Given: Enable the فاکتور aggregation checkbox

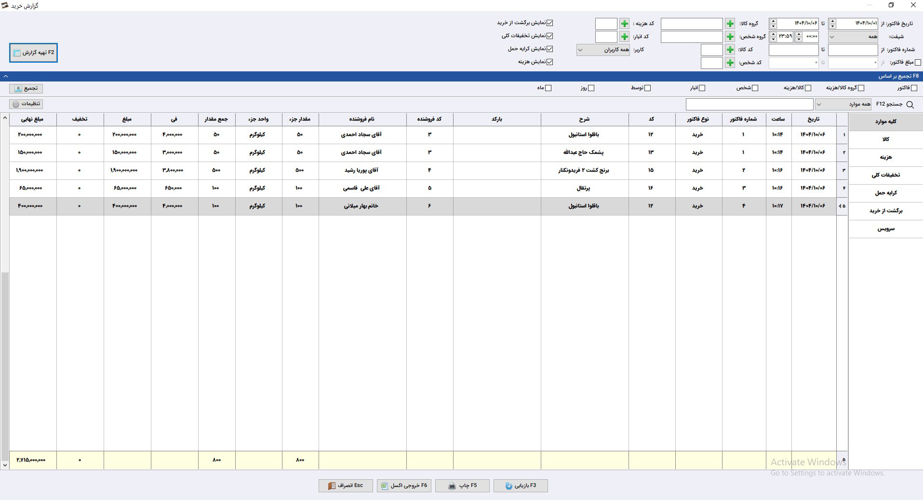Looking at the screenshot, I should [914, 88].
